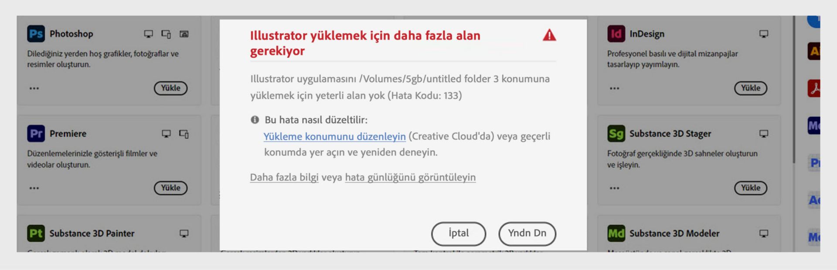The height and width of the screenshot is (270, 837).
Task: Click Premiere description 'Düzenlemelerinizle gösterişli filmler'
Action: [x=92, y=159]
